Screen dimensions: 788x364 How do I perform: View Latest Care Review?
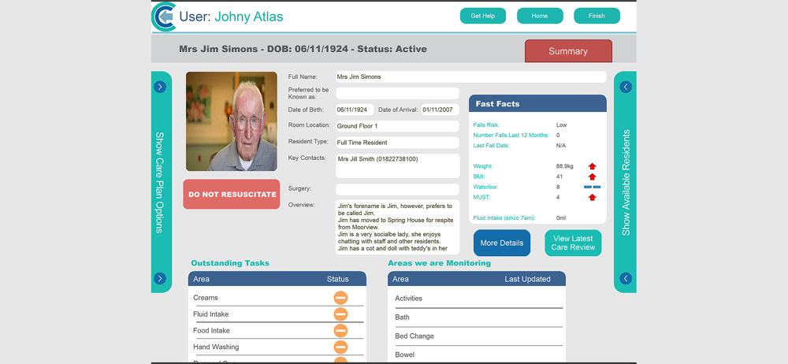[x=573, y=243]
